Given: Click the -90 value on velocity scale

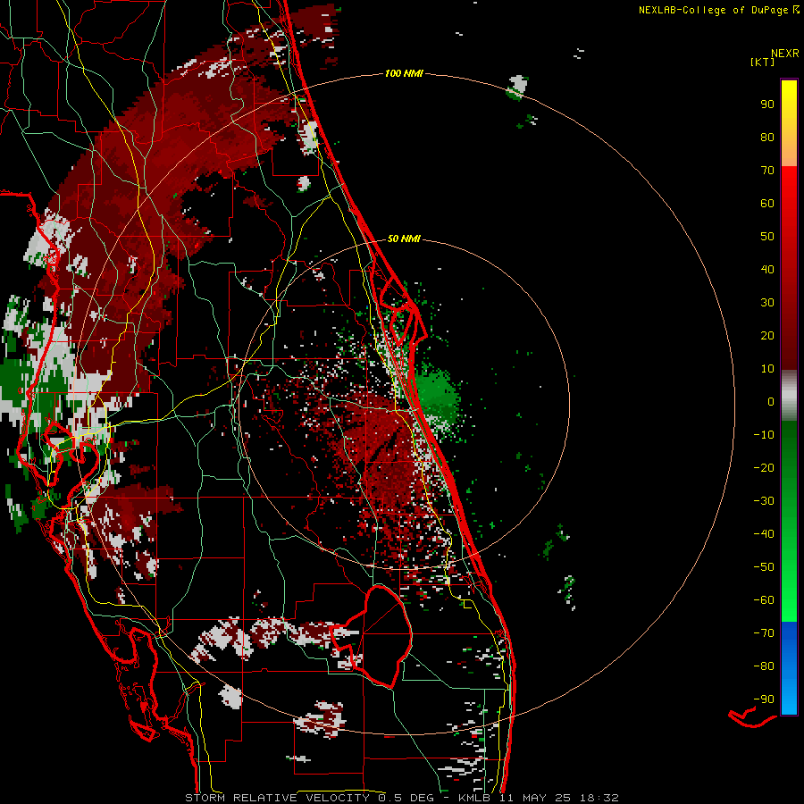Looking at the screenshot, I should tap(764, 699).
